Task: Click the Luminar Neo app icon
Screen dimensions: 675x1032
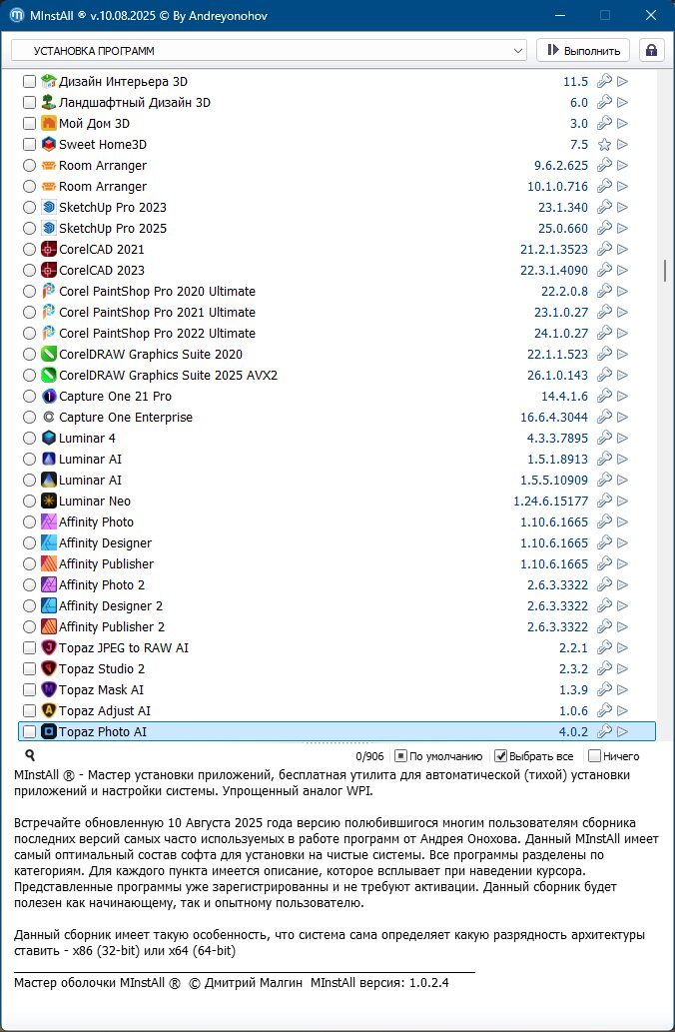Action: point(49,502)
